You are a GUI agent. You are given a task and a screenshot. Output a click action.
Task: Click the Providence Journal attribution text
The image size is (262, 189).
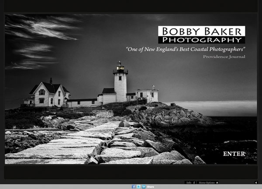pyautogui.click(x=224, y=57)
